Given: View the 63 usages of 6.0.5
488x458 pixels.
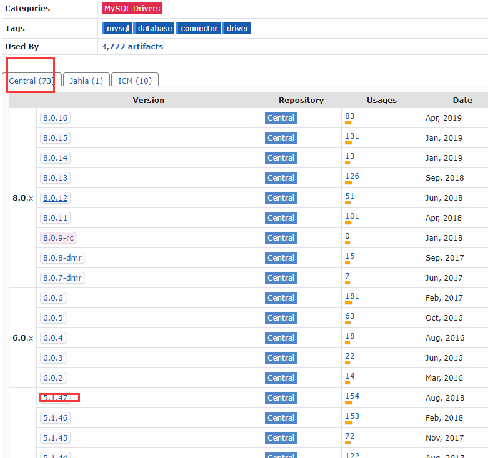Looking at the screenshot, I should [349, 316].
